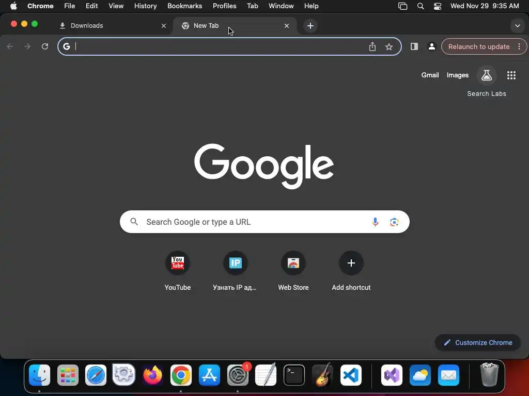
Task: Open Trash in the Dock
Action: [489, 375]
